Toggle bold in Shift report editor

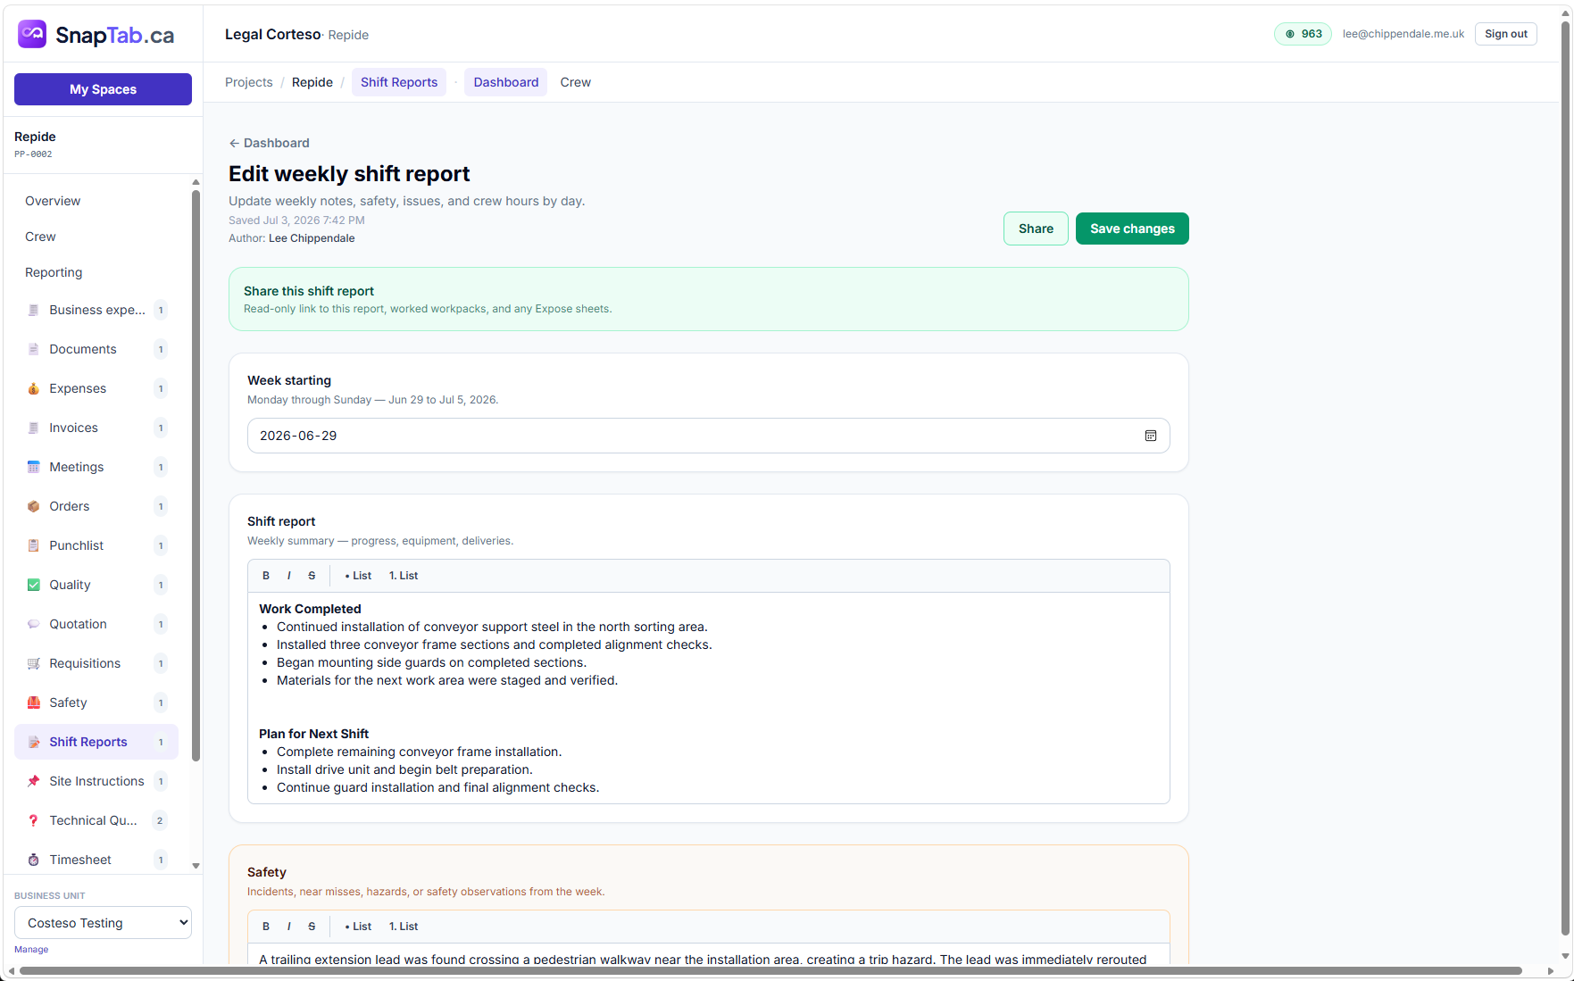coord(266,576)
